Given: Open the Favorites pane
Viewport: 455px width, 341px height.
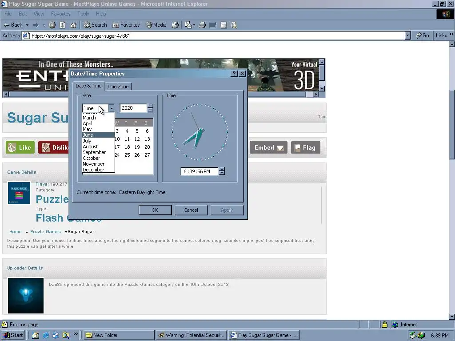Looking at the screenshot, I should [126, 25].
